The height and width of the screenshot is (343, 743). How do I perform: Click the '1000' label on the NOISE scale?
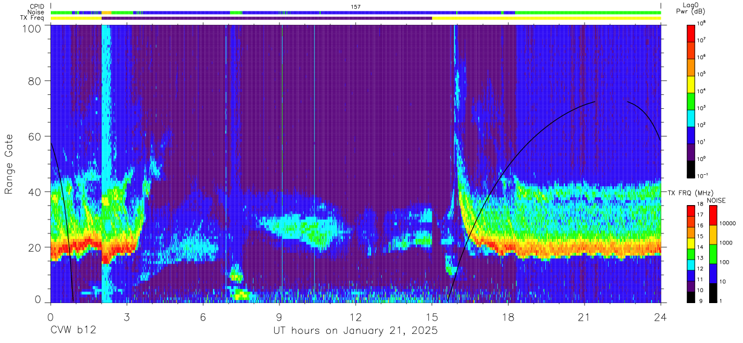click(x=725, y=242)
